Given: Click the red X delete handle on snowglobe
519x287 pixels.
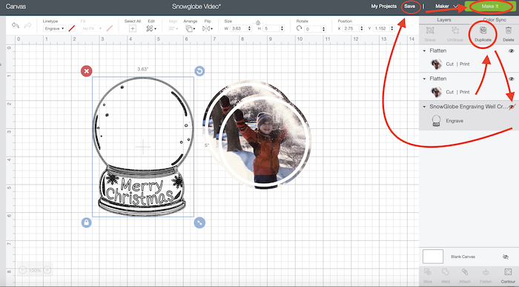Looking at the screenshot, I should [87, 71].
